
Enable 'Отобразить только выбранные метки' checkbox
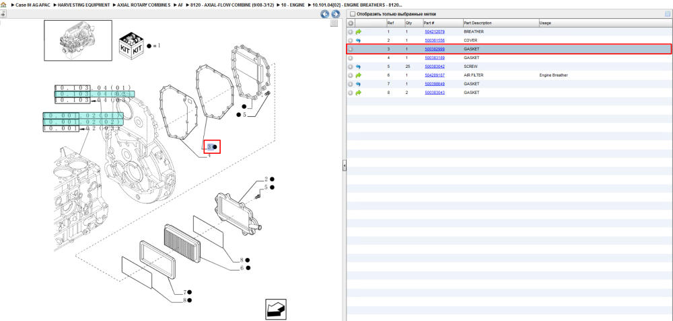click(353, 14)
